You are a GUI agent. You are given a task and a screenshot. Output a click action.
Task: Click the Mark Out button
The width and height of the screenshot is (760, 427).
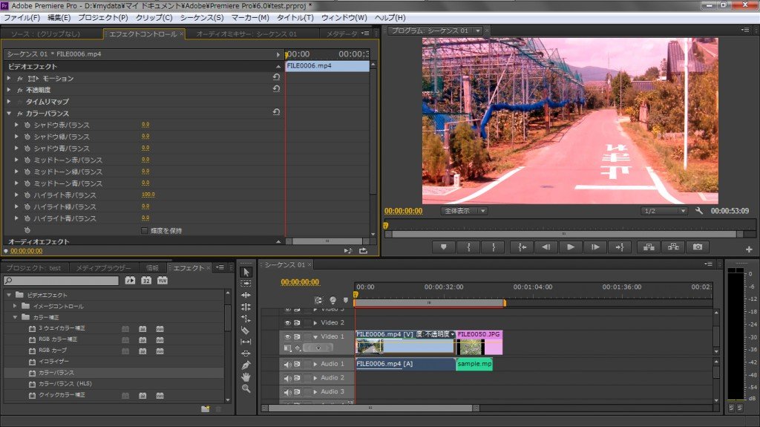click(x=494, y=247)
